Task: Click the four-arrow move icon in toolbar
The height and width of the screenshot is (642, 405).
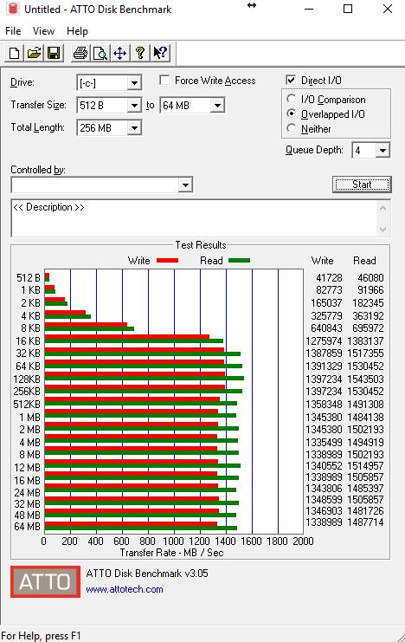Action: 120,53
